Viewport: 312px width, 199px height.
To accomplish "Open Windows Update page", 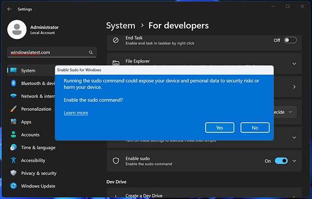I will click(x=52, y=186).
